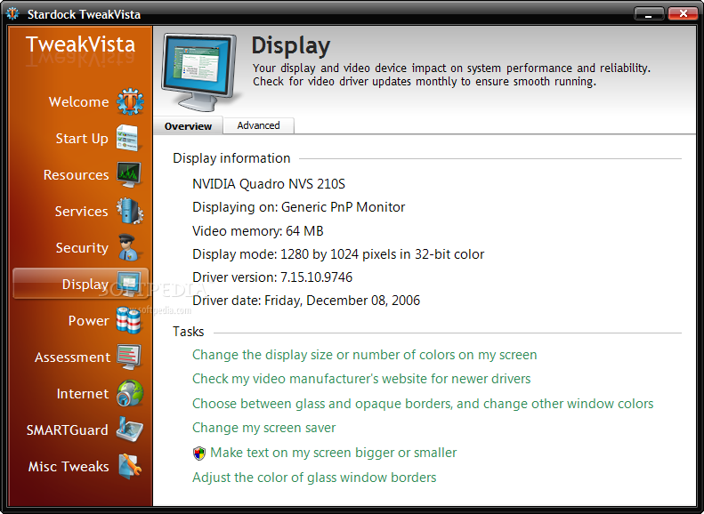Open Change the display size or colors link
Image resolution: width=704 pixels, height=514 pixels.
pos(365,355)
